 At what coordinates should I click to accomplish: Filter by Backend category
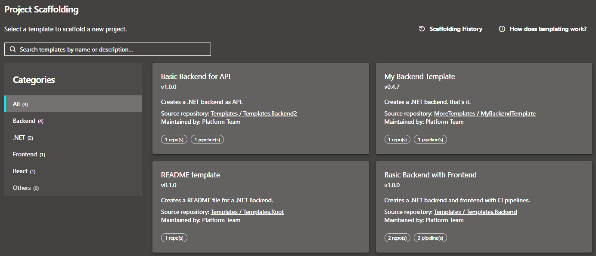tap(73, 121)
